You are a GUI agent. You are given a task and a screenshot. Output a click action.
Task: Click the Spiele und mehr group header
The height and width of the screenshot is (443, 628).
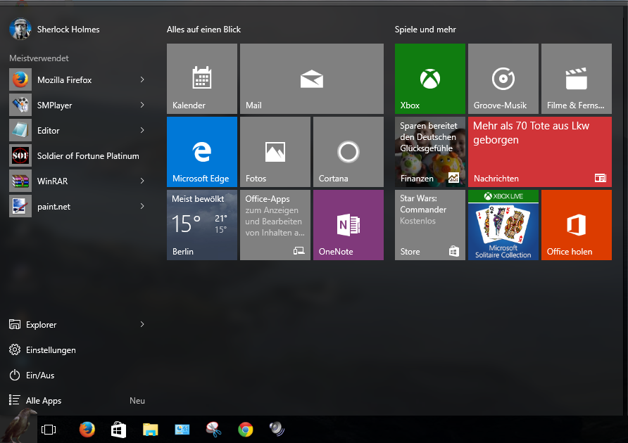pyautogui.click(x=425, y=30)
